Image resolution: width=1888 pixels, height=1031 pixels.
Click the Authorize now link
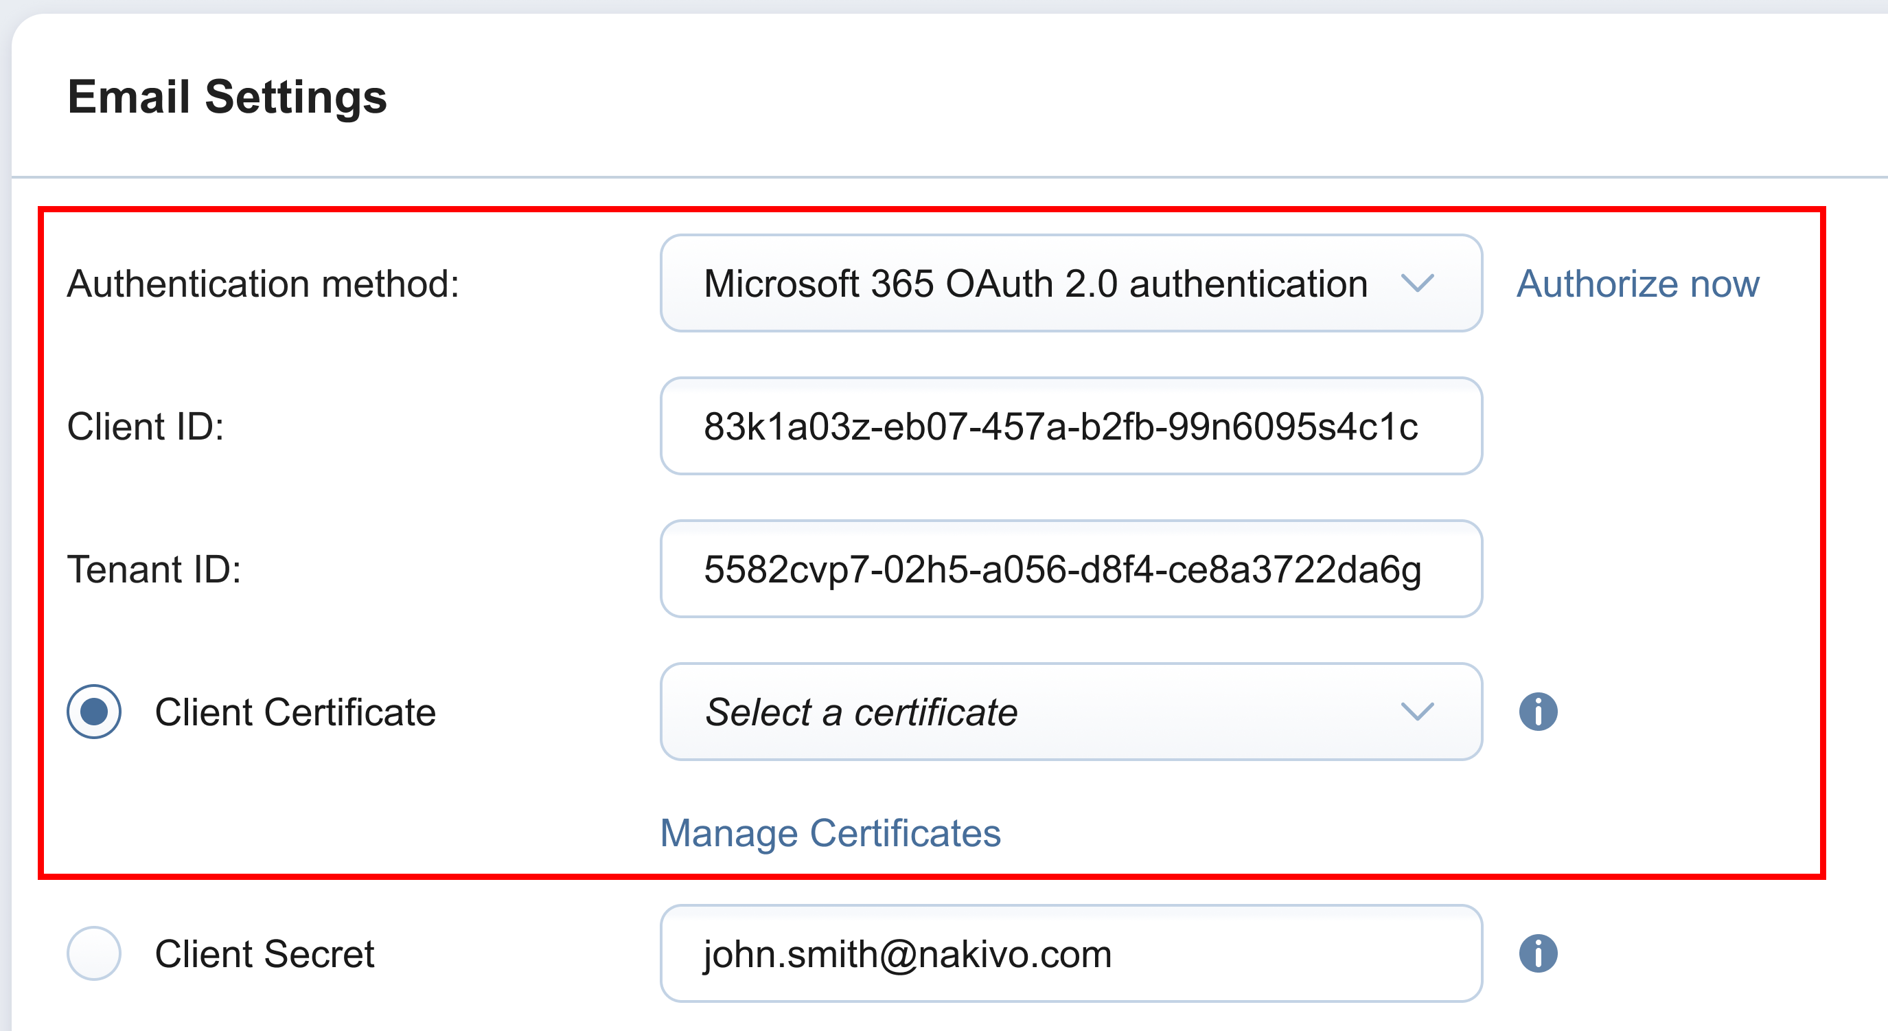point(1637,284)
